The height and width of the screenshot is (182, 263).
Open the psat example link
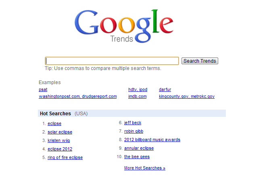(x=43, y=89)
